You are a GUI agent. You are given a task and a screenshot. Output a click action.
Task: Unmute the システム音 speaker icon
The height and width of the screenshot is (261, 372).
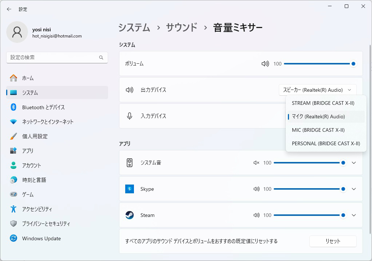coord(256,163)
